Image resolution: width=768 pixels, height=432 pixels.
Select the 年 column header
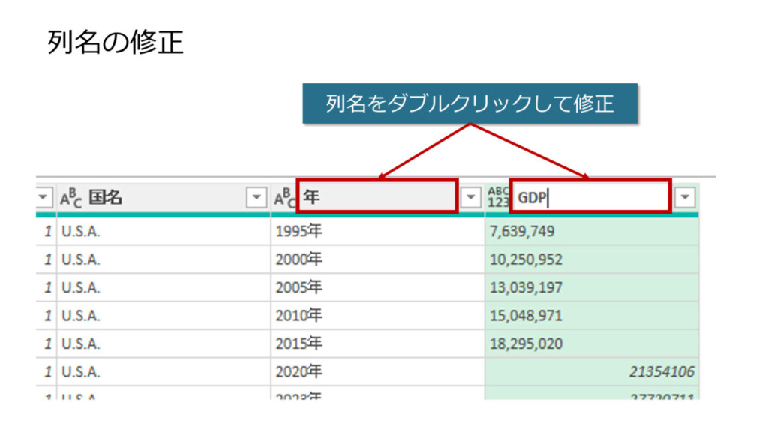pos(375,197)
